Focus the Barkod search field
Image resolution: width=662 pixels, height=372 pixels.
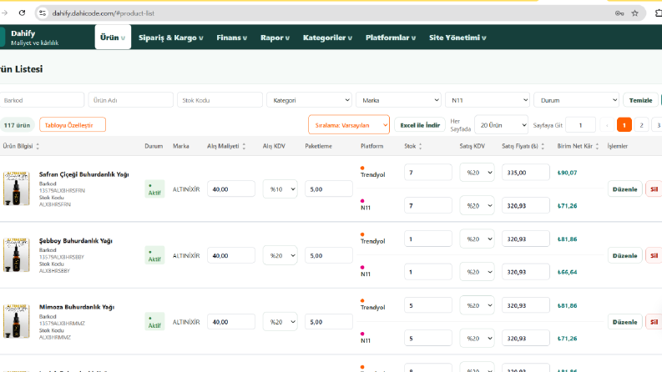tap(42, 100)
